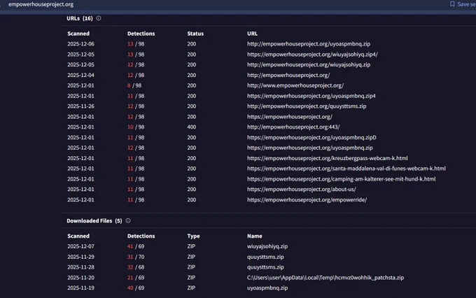The width and height of the screenshot is (476, 298).
Task: Click ZIP type in the uyoaspmbnq.zip file row
Action: [191, 288]
